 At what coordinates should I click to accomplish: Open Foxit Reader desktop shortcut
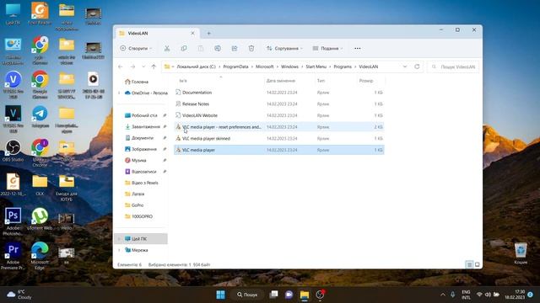point(40,13)
